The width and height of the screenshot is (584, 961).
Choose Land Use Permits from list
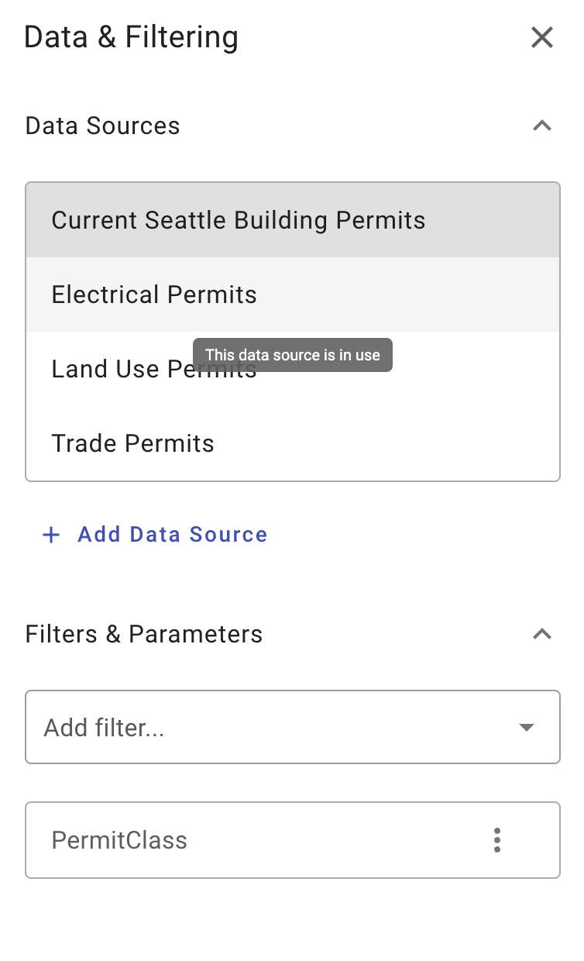pyautogui.click(x=293, y=369)
